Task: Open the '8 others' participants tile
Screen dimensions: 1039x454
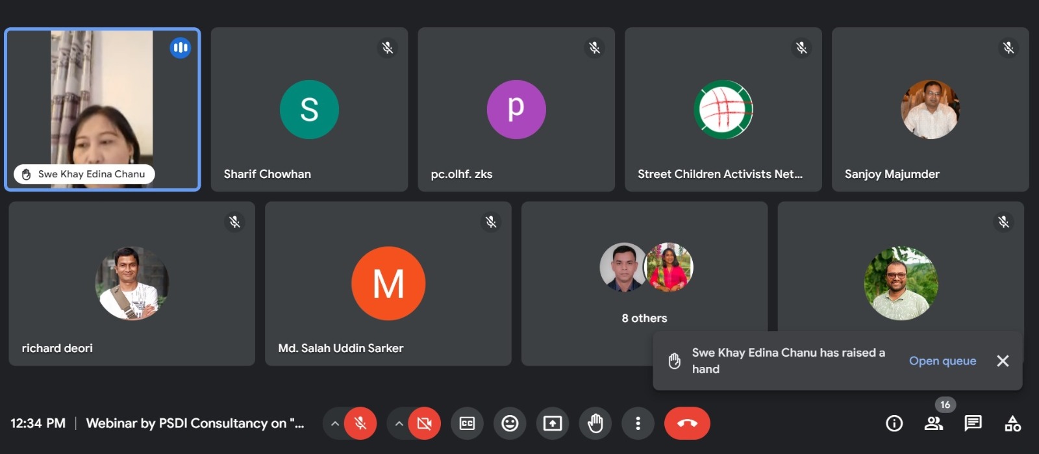Action: click(x=644, y=279)
